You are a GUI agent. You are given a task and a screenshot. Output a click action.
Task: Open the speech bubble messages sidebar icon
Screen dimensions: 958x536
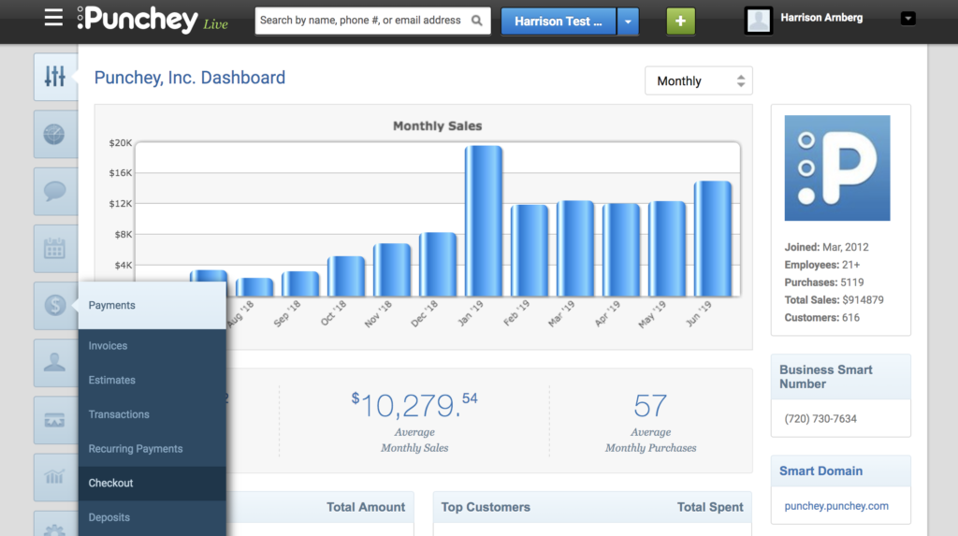tap(55, 192)
